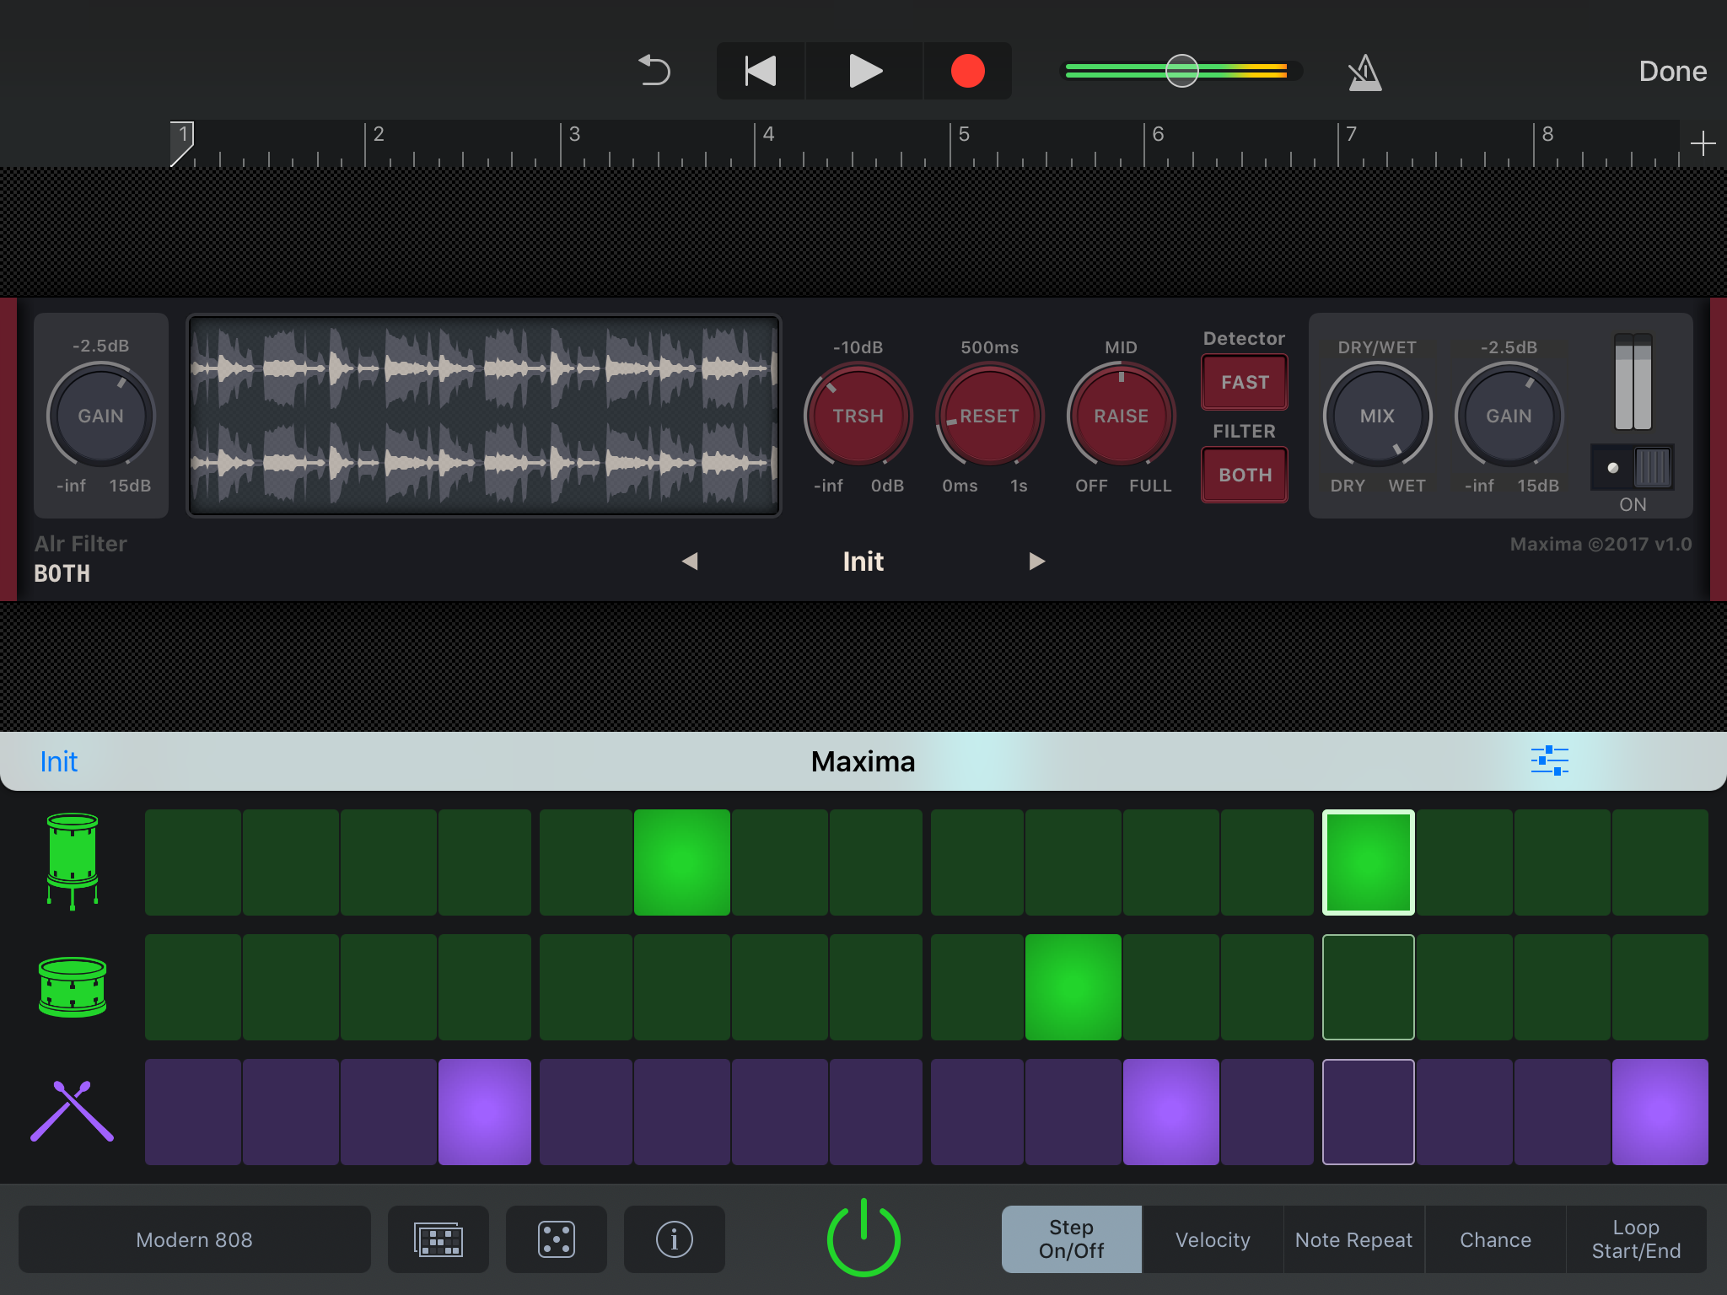The width and height of the screenshot is (1727, 1295).
Task: Select the drumsticks hi-hat row icon
Action: (x=73, y=1111)
